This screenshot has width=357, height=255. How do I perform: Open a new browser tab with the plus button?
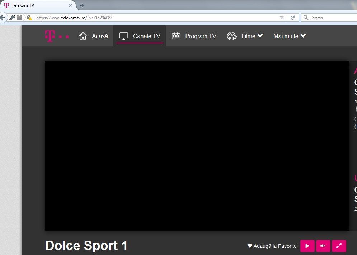coord(83,5)
